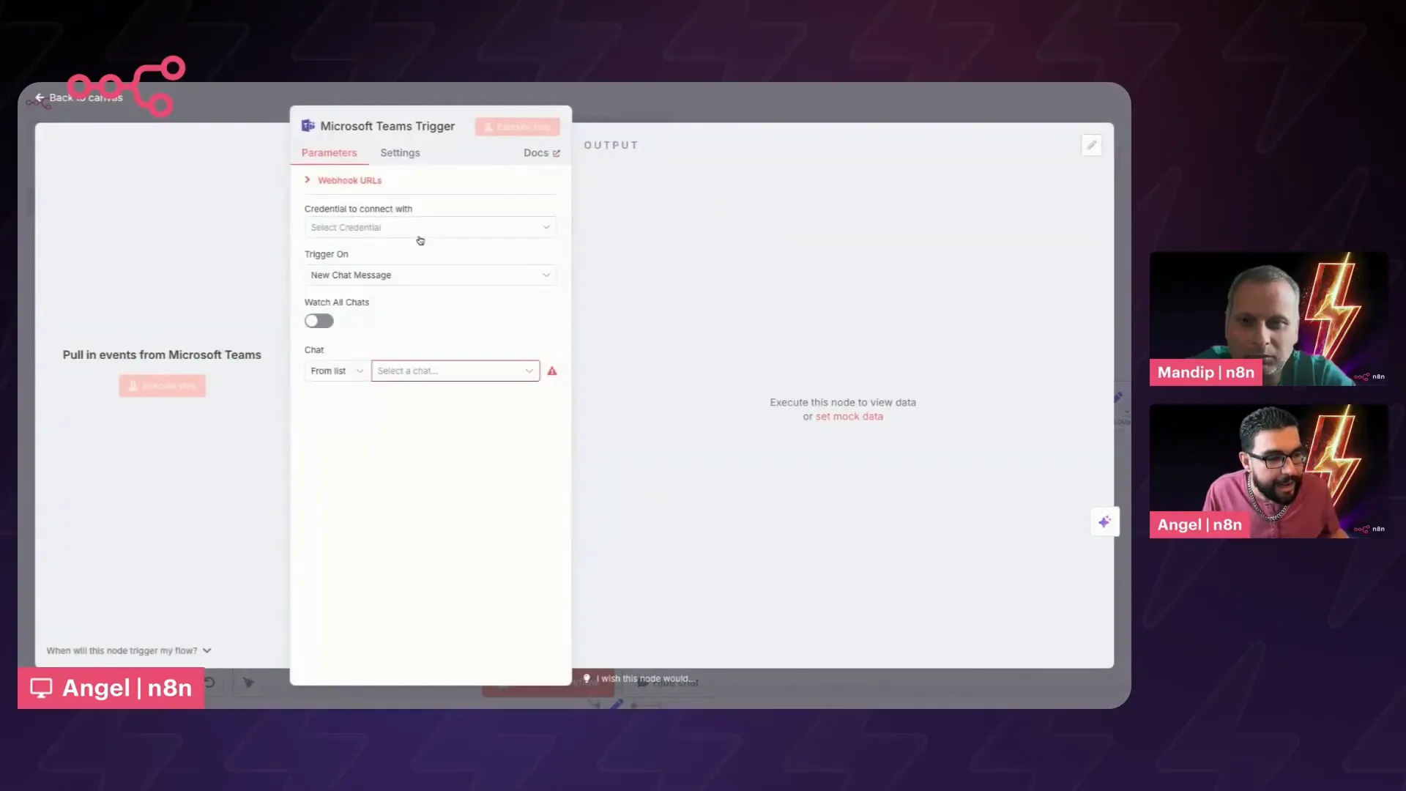Click the Angel video thumbnail
The width and height of the screenshot is (1406, 791).
tap(1268, 471)
